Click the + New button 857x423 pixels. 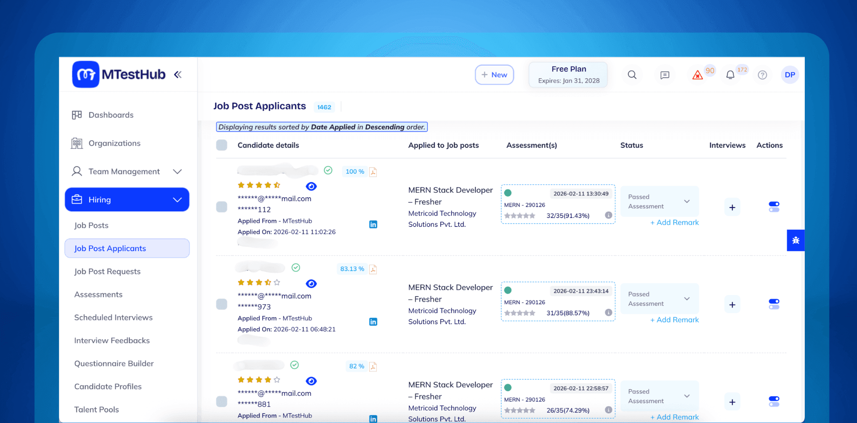[494, 74]
